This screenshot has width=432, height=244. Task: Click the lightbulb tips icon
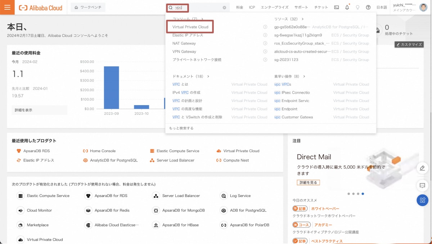coord(357,7)
